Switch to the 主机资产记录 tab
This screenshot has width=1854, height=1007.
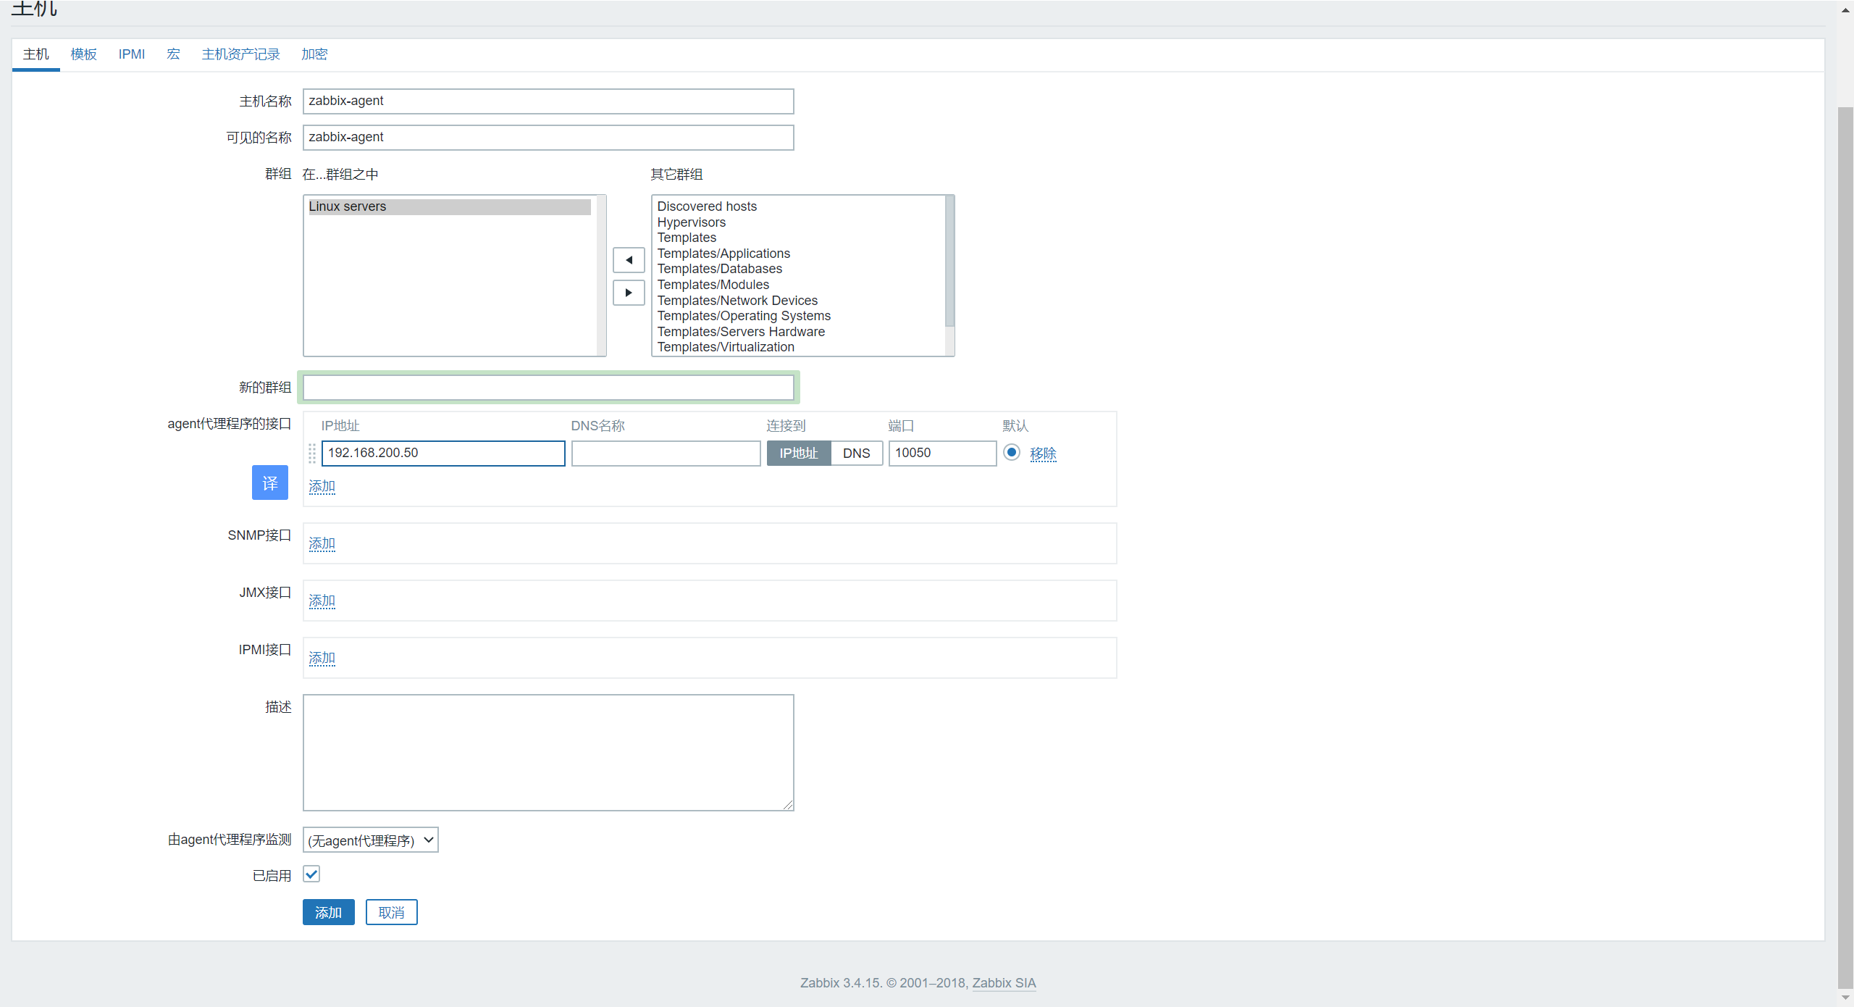pyautogui.click(x=240, y=54)
